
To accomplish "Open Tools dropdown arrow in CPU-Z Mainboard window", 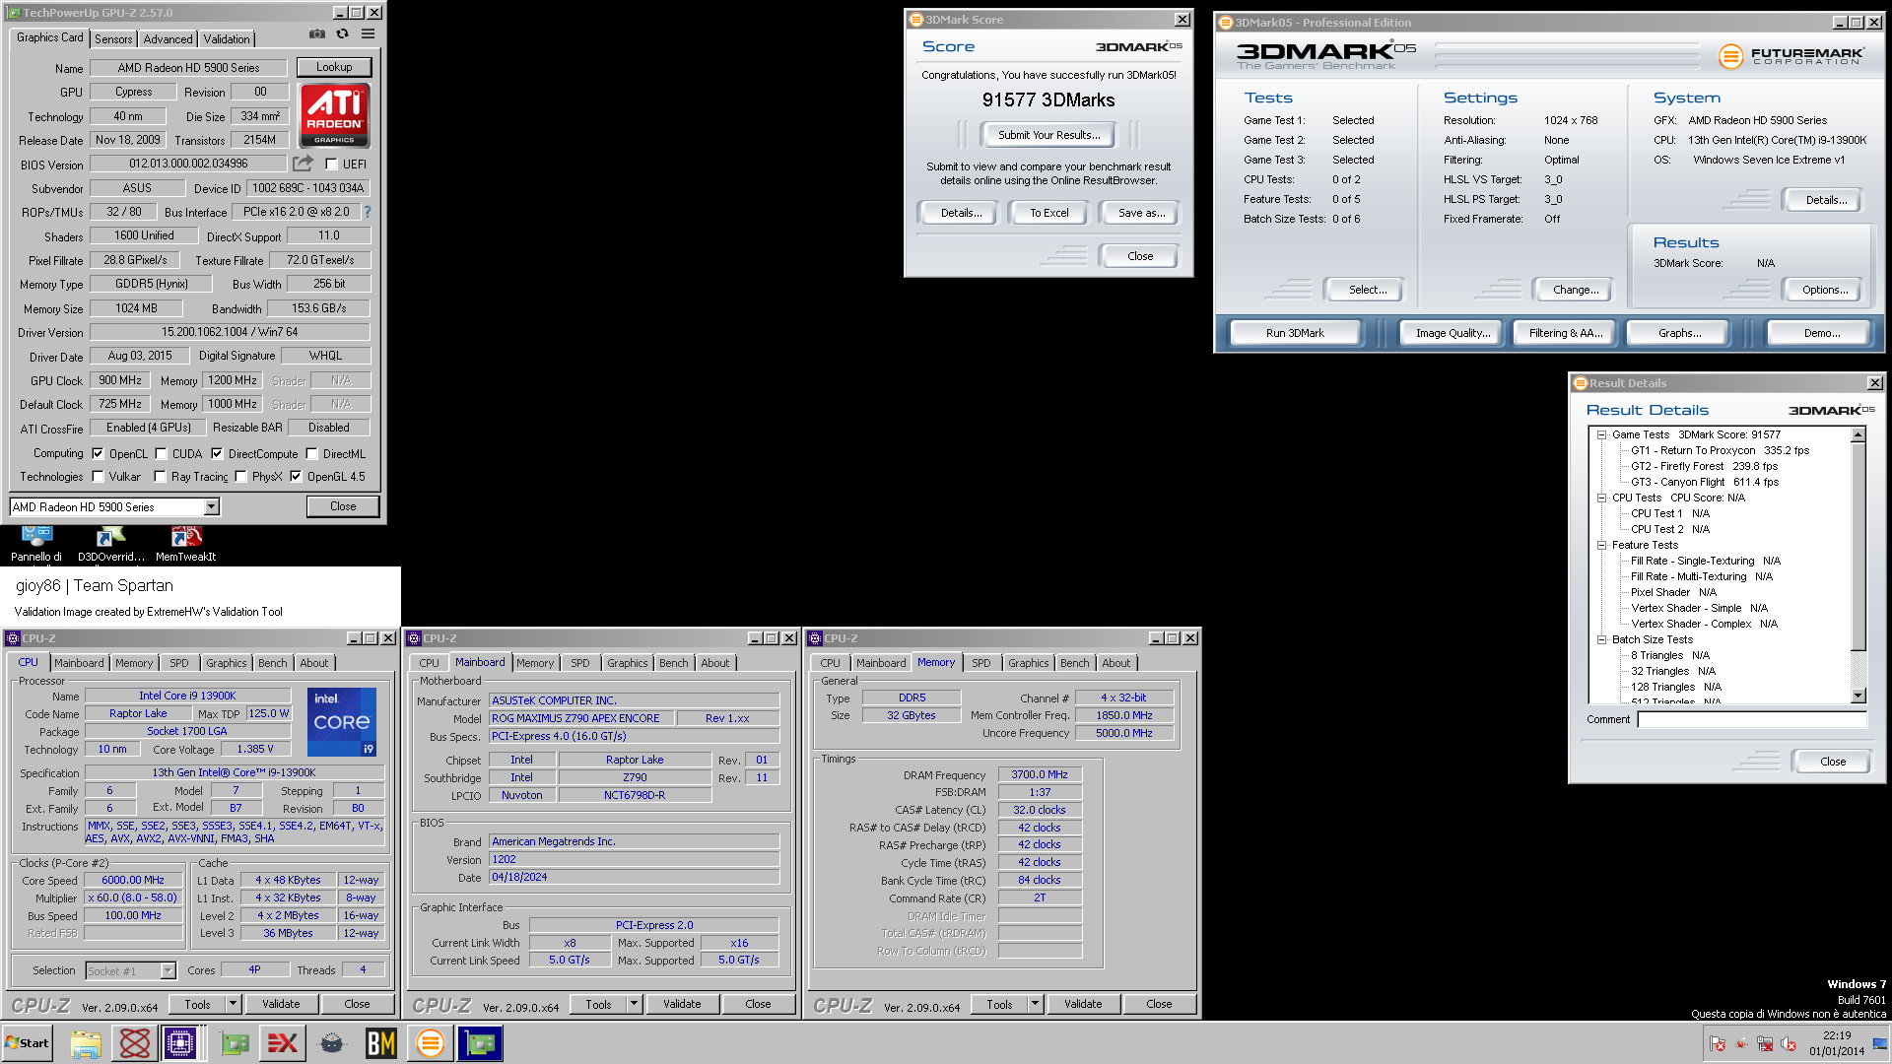I will tap(635, 1004).
